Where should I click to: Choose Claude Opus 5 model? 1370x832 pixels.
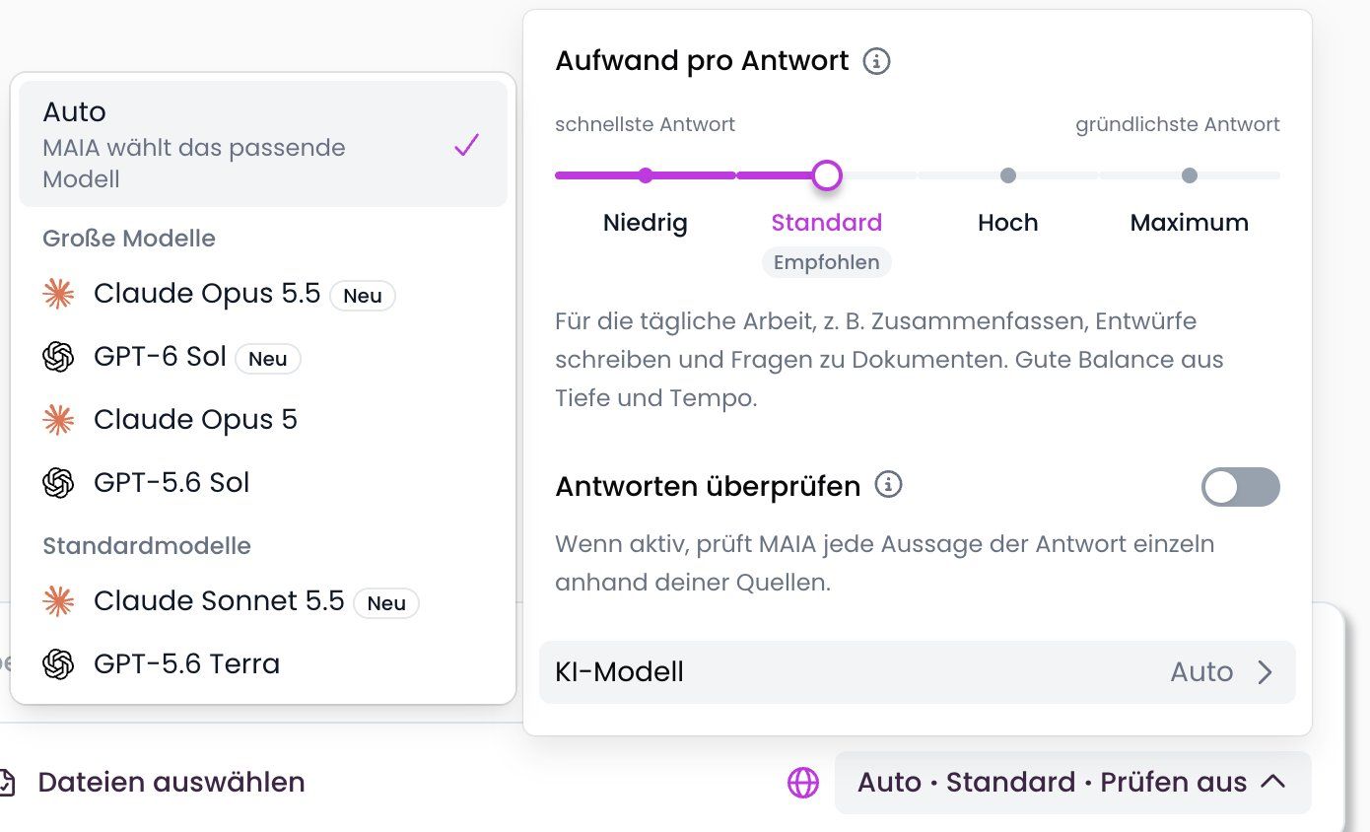point(263,420)
